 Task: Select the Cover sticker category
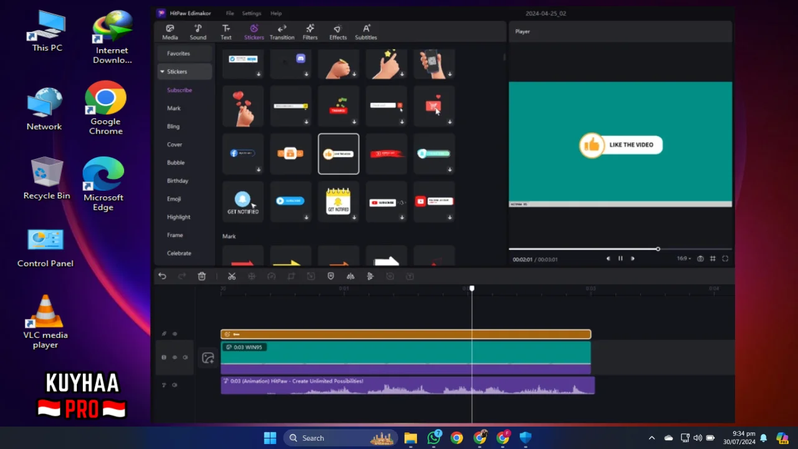tap(175, 145)
